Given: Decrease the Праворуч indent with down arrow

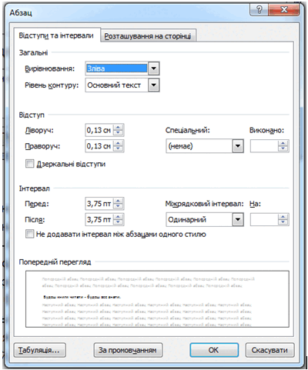Looking at the screenshot, I should pyautogui.click(x=118, y=149).
